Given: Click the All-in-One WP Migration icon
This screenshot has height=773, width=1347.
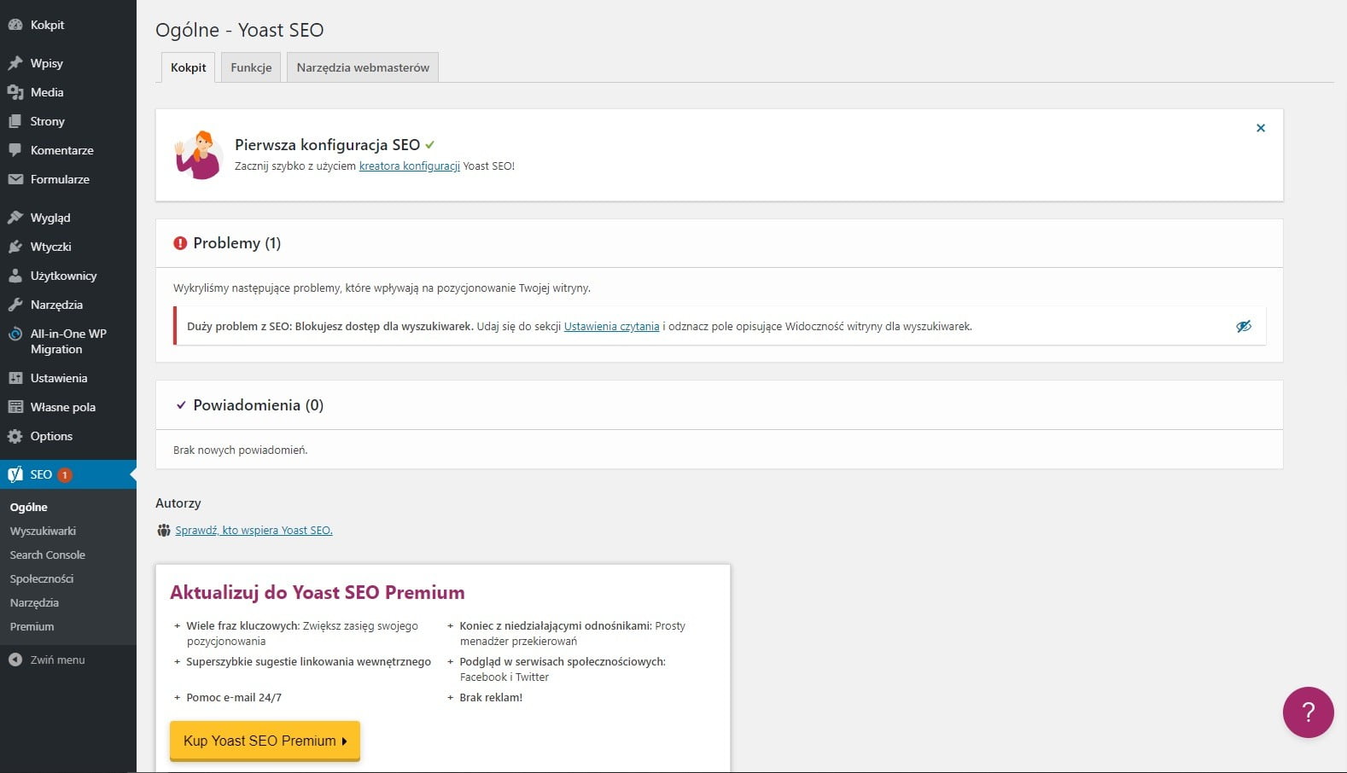Looking at the screenshot, I should pyautogui.click(x=15, y=334).
